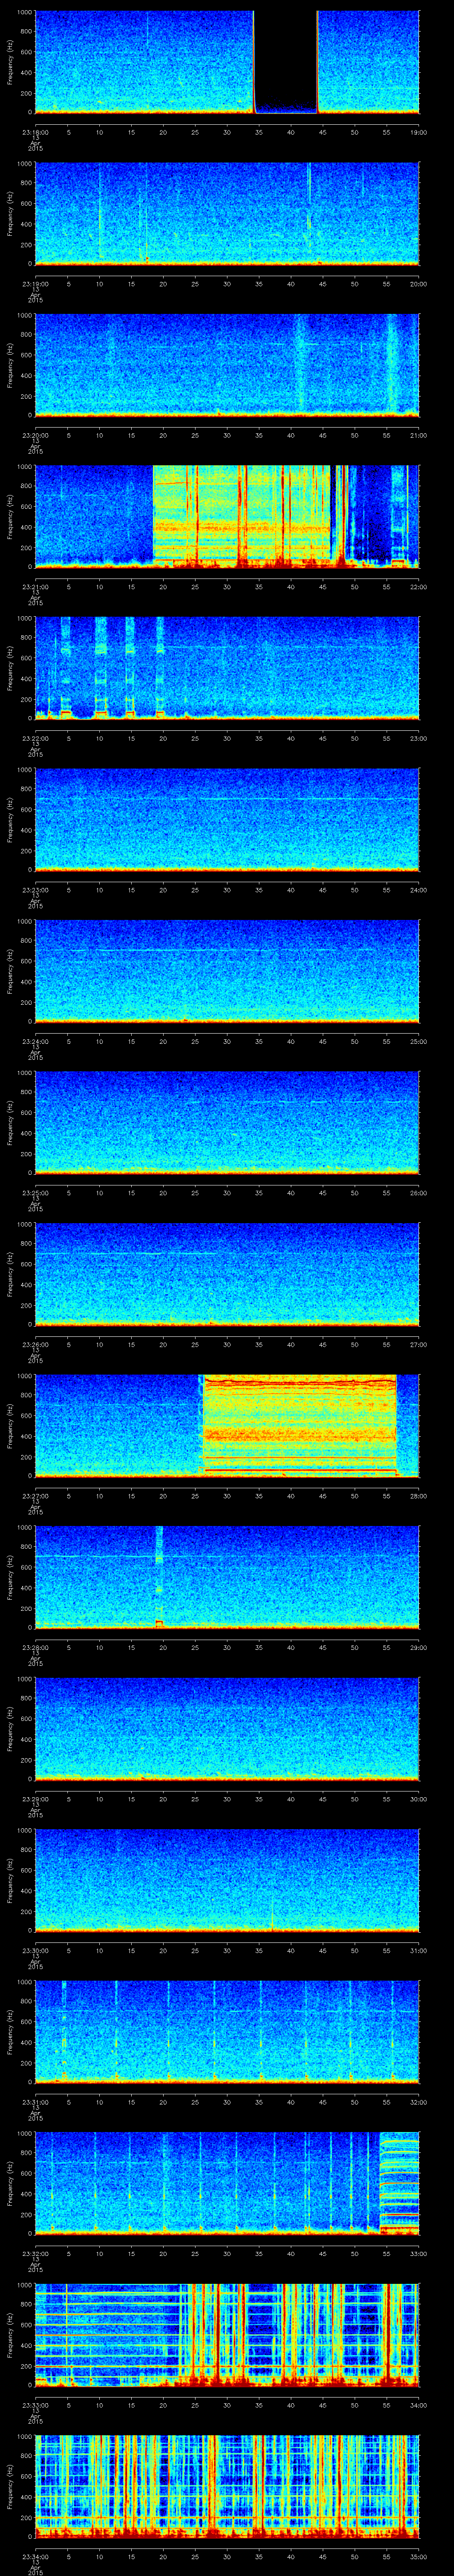The width and height of the screenshot is (454, 2576).
Task: Click the 23:30:00 start time label
Action: tap(35, 1950)
